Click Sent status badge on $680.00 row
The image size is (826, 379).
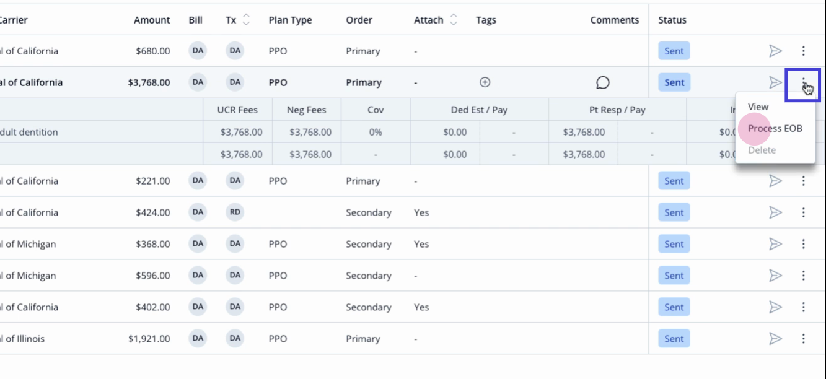[x=674, y=51]
